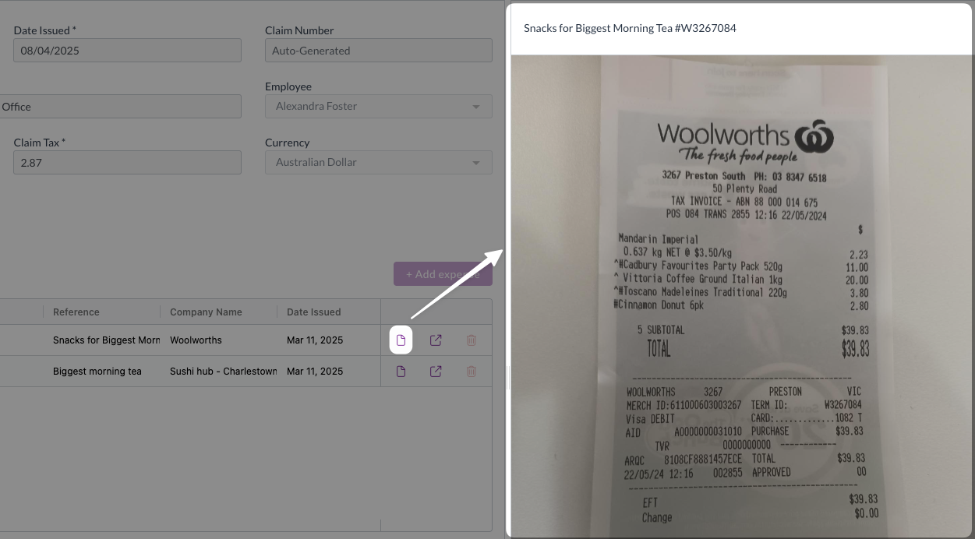Viewport: 975px width, 539px height.
Task: Sort by the Reference column header
Action: pyautogui.click(x=76, y=312)
